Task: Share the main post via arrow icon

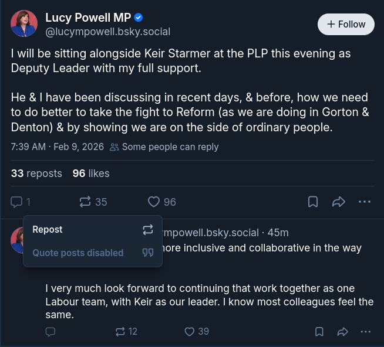Action: [339, 202]
